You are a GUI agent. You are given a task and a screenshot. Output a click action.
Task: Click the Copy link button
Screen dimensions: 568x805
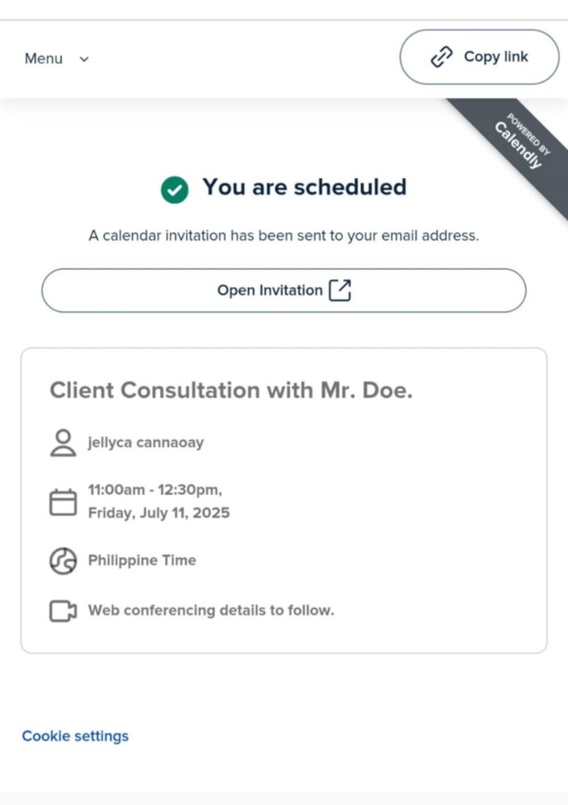(479, 57)
